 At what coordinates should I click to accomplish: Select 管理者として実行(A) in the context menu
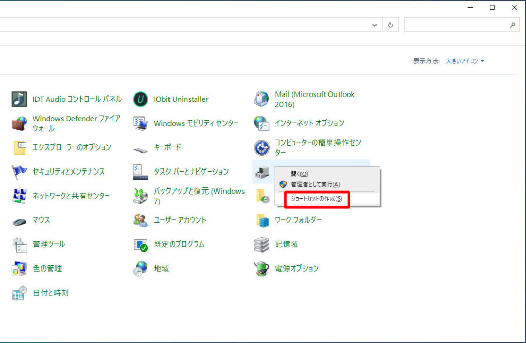pyautogui.click(x=315, y=184)
